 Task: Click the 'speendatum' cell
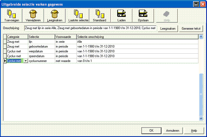(x=41, y=56)
